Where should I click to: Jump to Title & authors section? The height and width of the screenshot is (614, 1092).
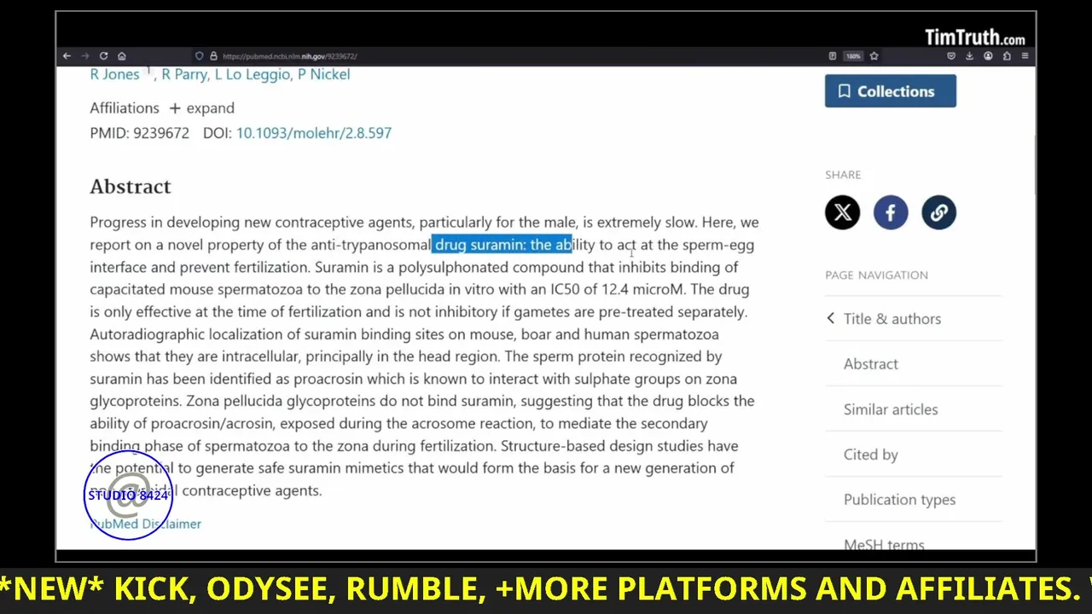892,319
